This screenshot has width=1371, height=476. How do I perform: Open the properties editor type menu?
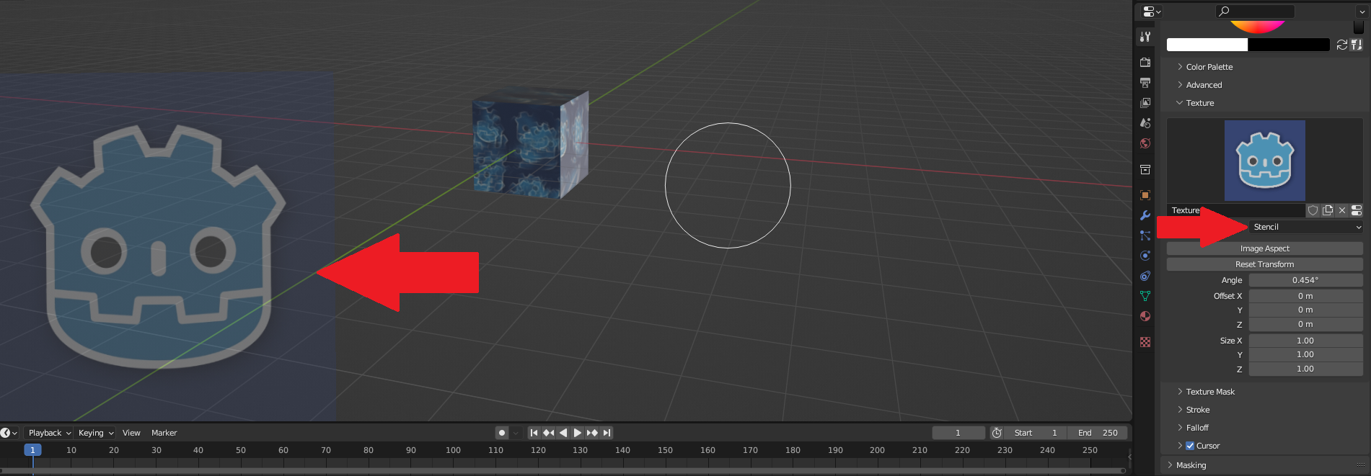pos(1152,12)
